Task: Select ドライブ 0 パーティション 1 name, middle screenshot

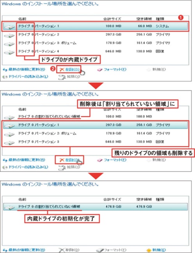Action: pyautogui.click(x=39, y=125)
